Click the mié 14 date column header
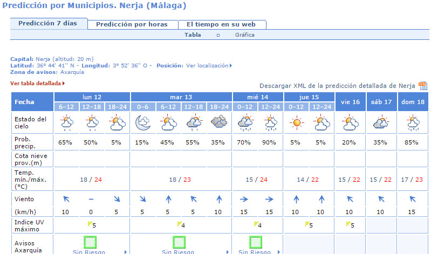 [258, 97]
